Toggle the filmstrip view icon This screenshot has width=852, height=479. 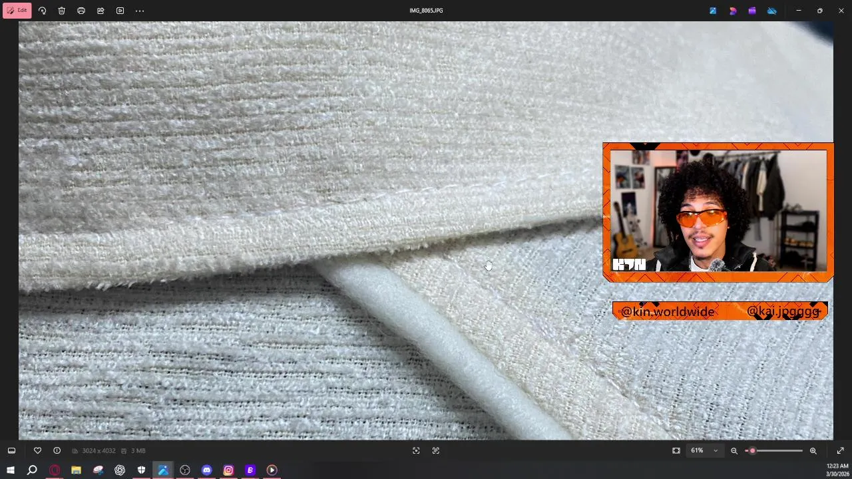point(11,450)
